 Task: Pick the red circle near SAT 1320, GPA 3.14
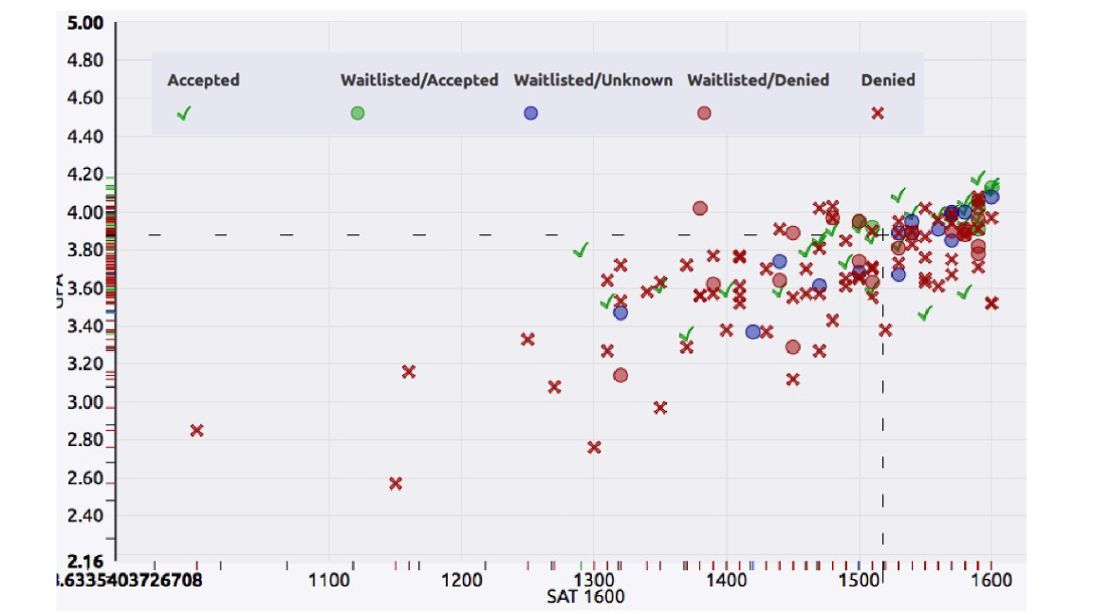[x=621, y=375]
